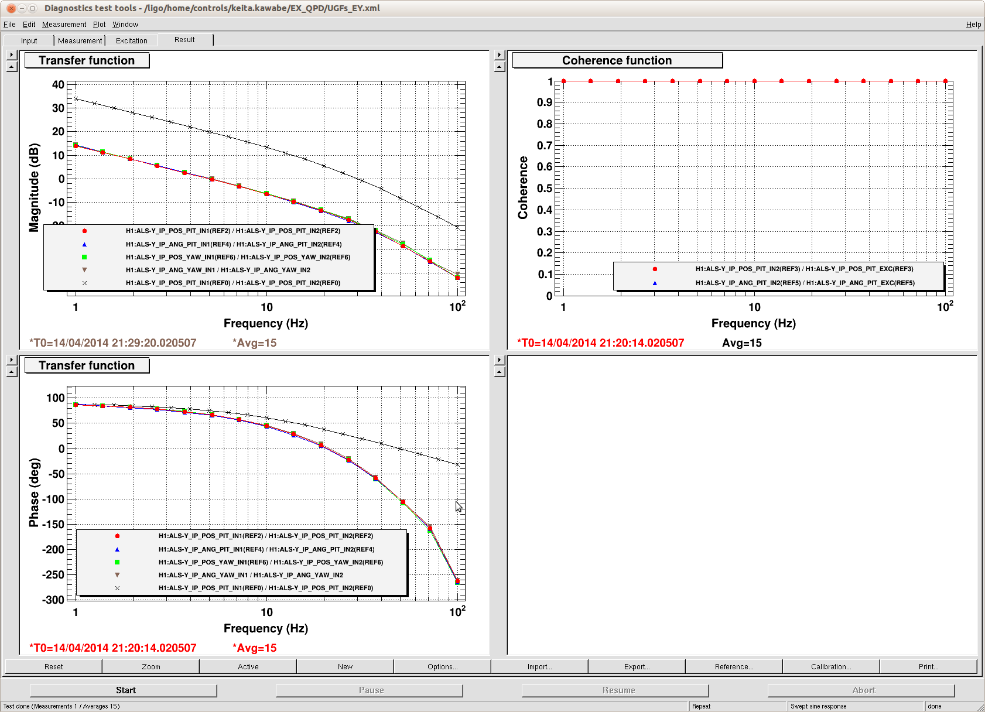This screenshot has width=985, height=712.
Task: Click the Abort button
Action: click(x=861, y=690)
